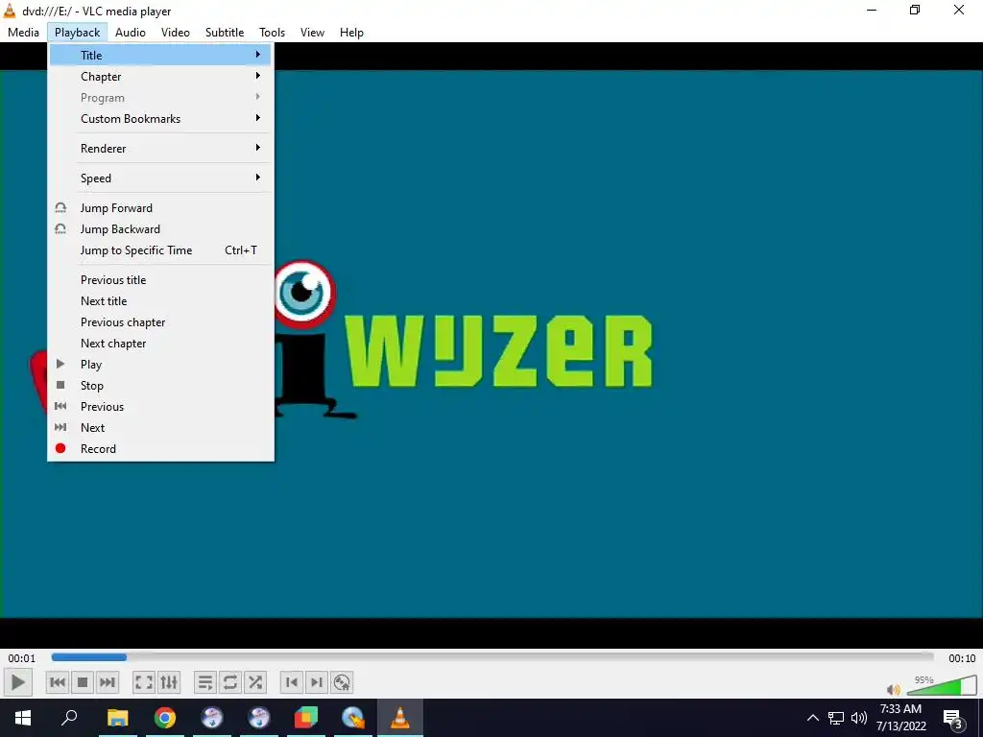Click the colored cube taskbar icon
983x737 pixels.
click(x=306, y=718)
